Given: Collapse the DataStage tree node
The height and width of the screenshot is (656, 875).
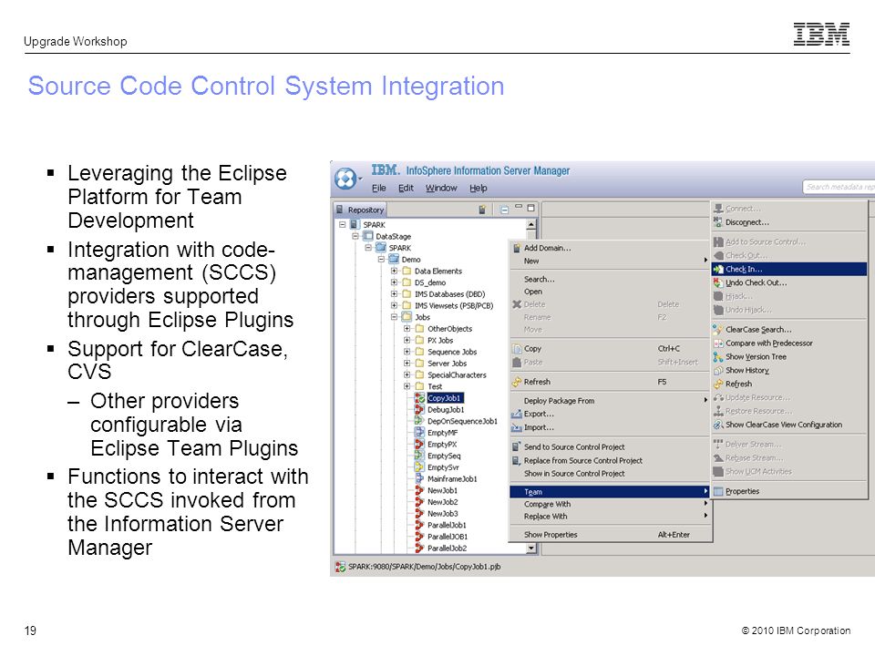Looking at the screenshot, I should (355, 236).
